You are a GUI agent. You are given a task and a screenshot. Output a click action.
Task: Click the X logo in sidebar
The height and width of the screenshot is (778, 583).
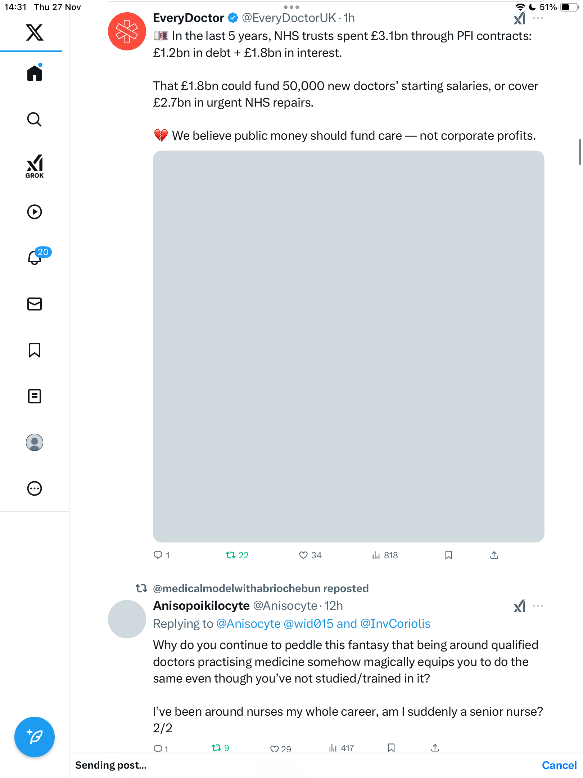click(35, 32)
